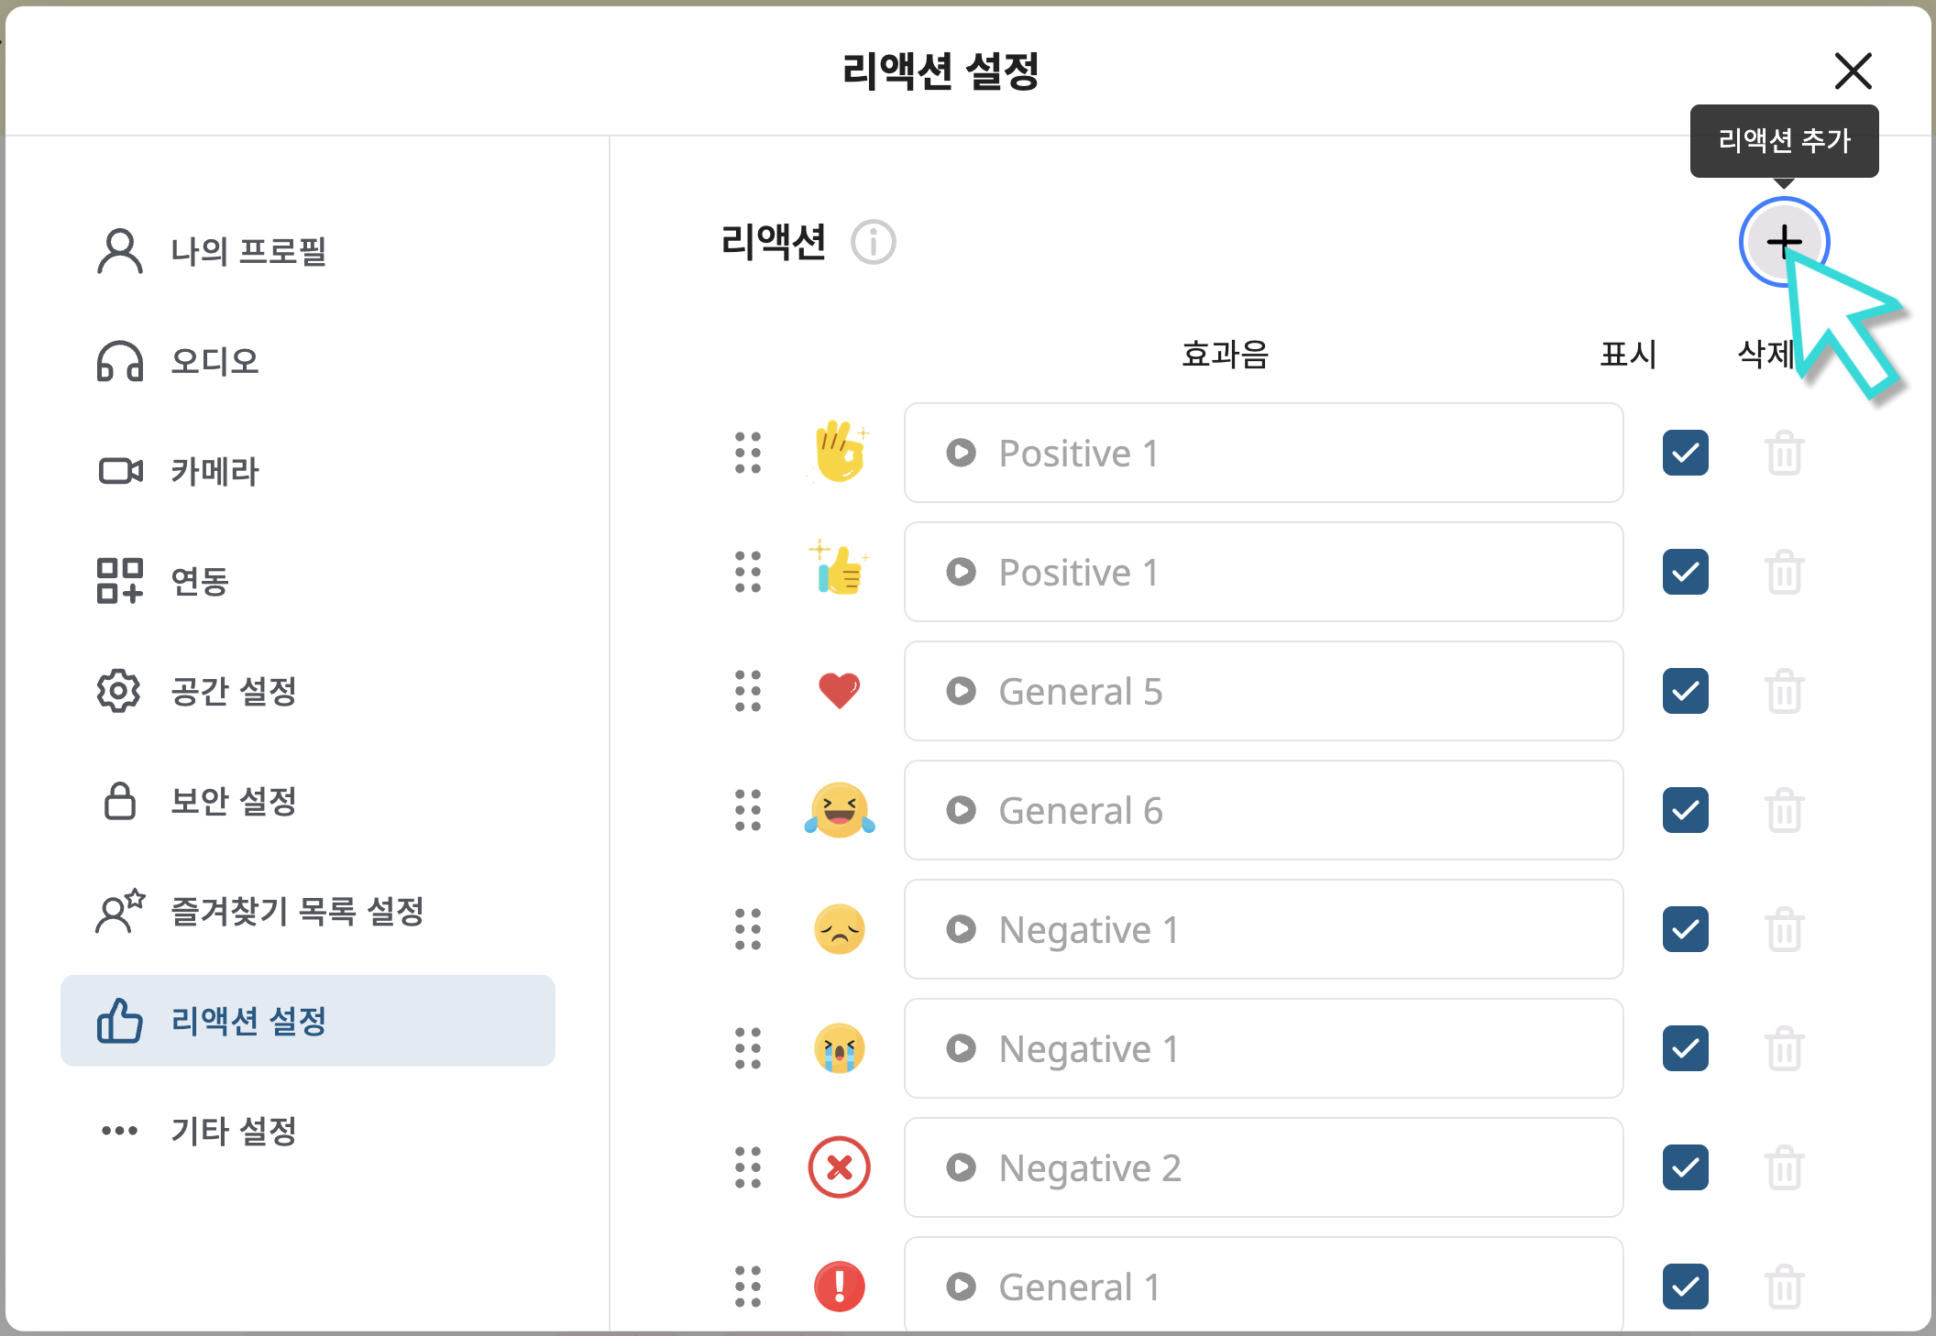Click the three-dot icon for 기타 설정
The image size is (1936, 1336).
[x=119, y=1131]
